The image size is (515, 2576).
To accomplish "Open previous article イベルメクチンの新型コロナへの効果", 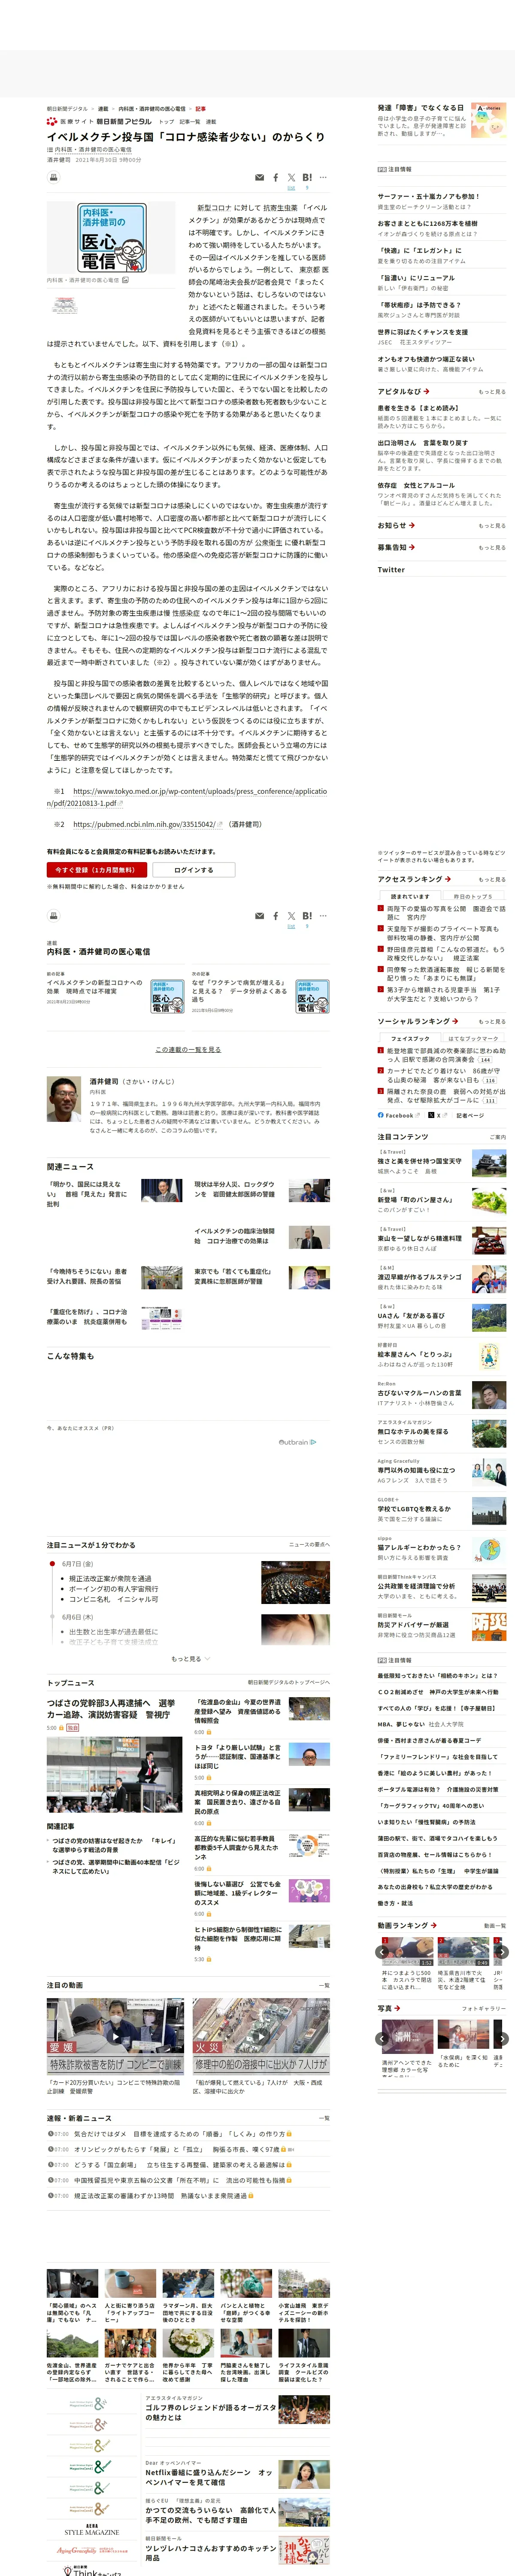I will point(95,986).
